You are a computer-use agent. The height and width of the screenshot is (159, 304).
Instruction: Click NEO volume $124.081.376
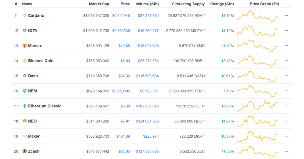147,121
